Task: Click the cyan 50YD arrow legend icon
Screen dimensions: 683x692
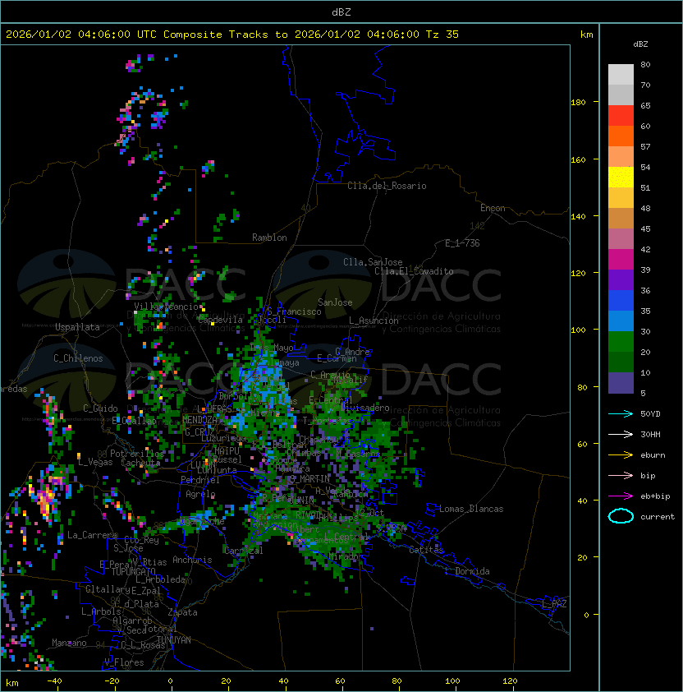Action: (x=621, y=413)
